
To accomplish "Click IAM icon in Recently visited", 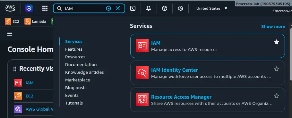I will click(x=18, y=83).
